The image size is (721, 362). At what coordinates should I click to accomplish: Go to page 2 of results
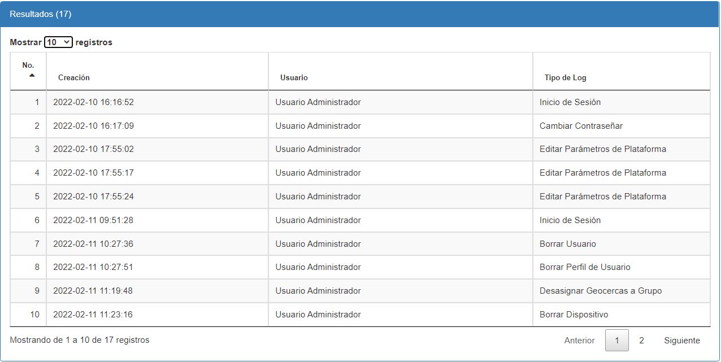641,341
